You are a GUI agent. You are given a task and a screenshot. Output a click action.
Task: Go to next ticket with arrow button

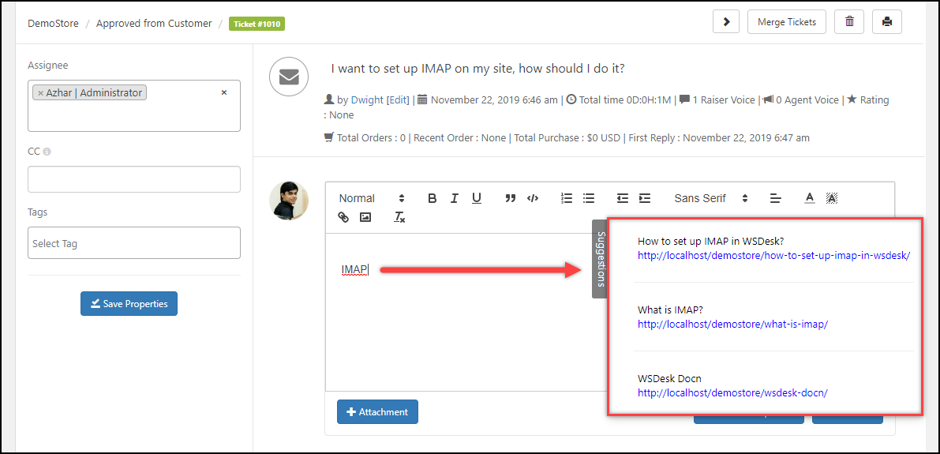tap(727, 21)
